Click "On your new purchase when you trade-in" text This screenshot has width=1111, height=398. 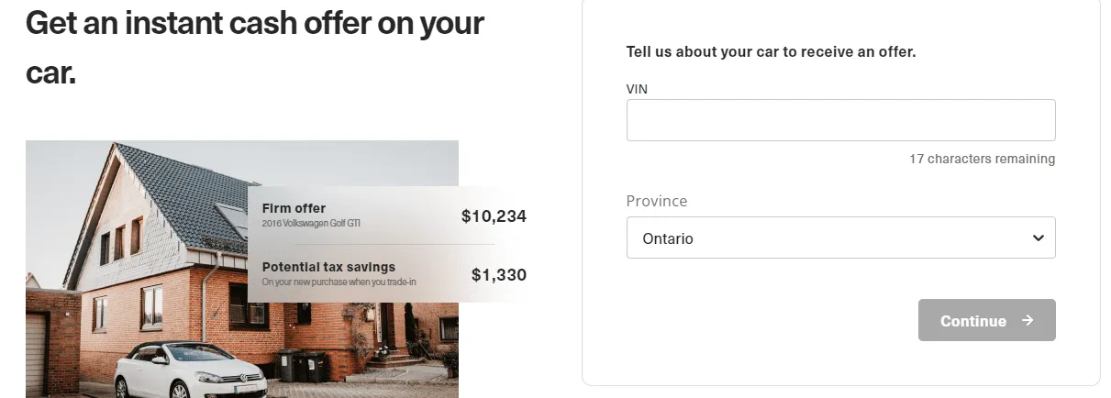(x=339, y=282)
